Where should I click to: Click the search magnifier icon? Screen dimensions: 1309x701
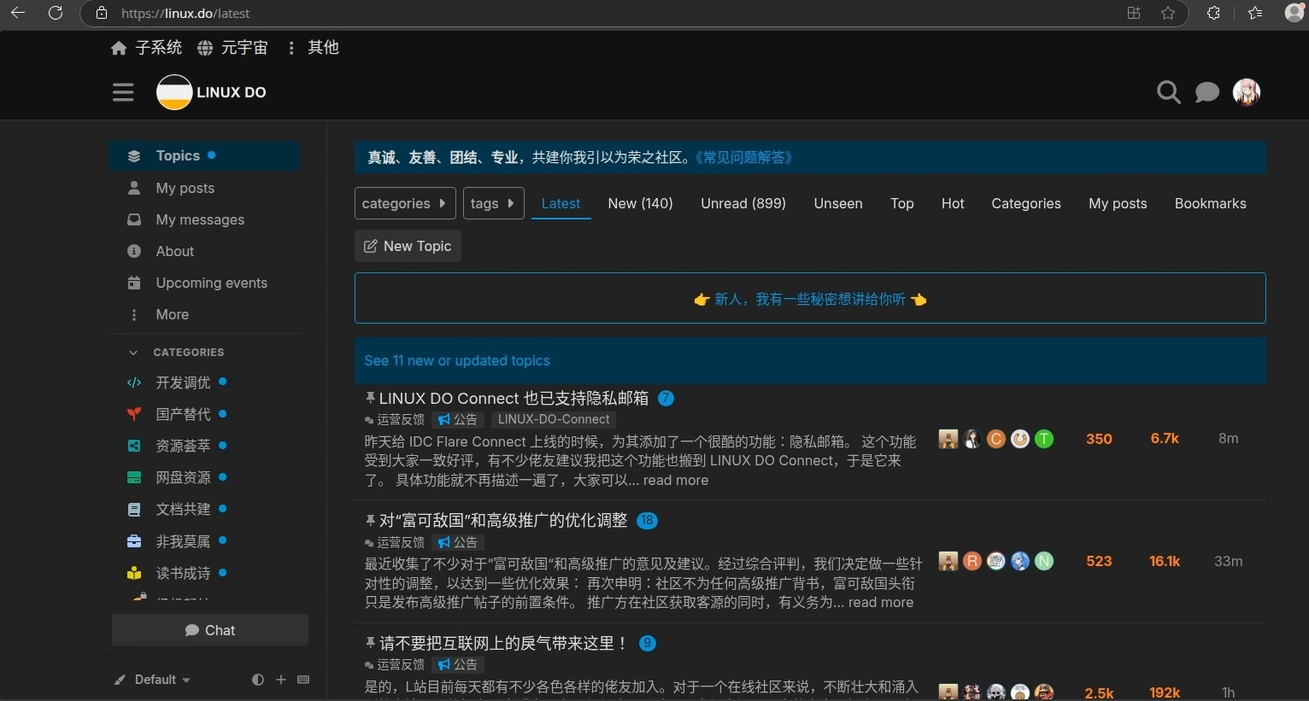click(1168, 92)
